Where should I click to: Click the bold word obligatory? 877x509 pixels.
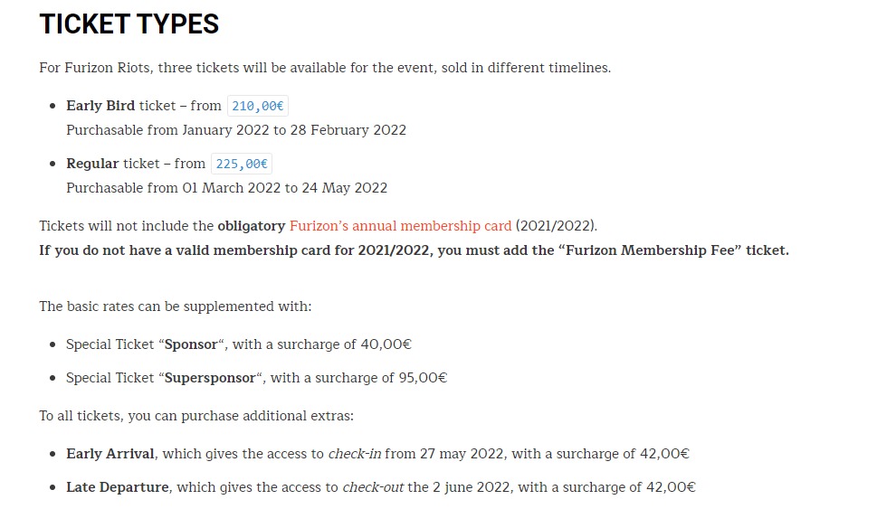click(252, 225)
